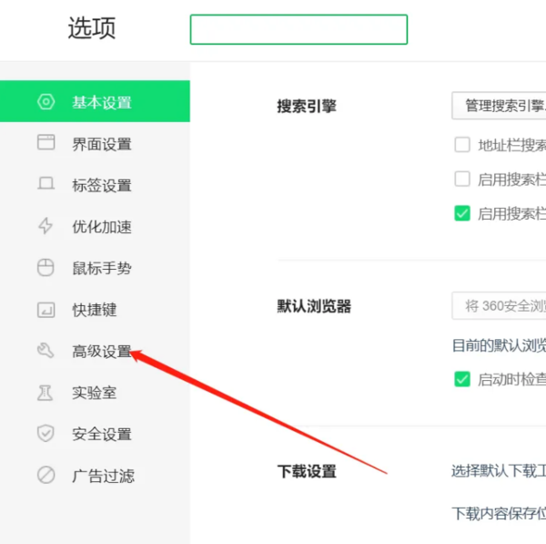
Task: Click the 选择默认下载工具 text
Action: coord(499,471)
